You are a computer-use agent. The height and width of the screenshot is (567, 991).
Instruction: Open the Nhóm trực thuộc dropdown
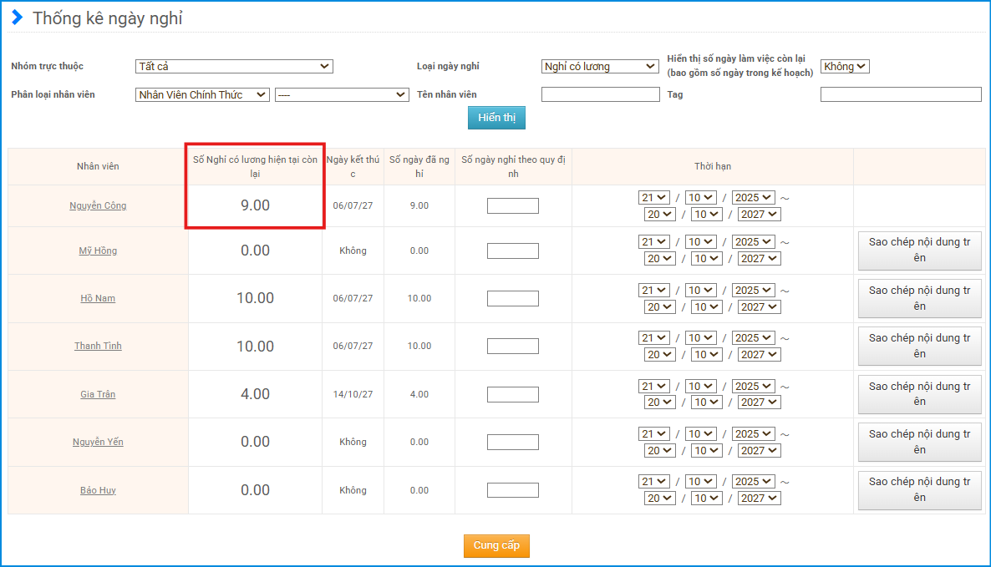click(234, 67)
